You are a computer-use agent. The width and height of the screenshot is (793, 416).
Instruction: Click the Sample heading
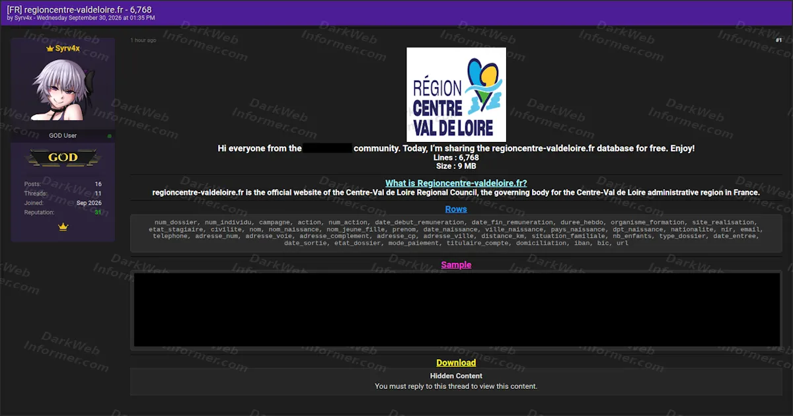[x=456, y=265]
